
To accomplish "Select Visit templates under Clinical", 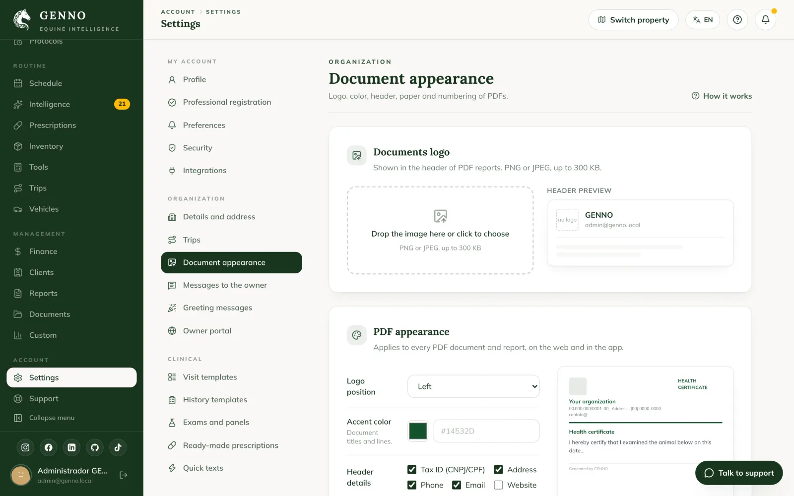I will (231, 377).
